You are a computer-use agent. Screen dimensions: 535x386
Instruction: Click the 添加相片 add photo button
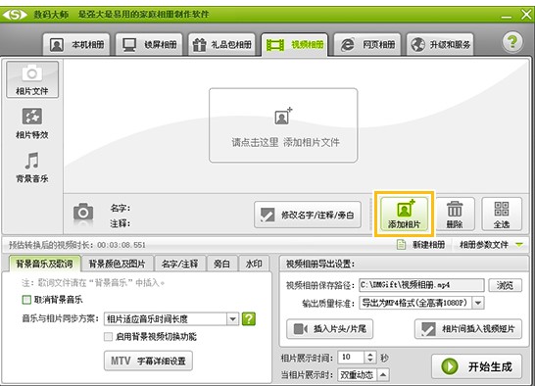click(x=404, y=214)
